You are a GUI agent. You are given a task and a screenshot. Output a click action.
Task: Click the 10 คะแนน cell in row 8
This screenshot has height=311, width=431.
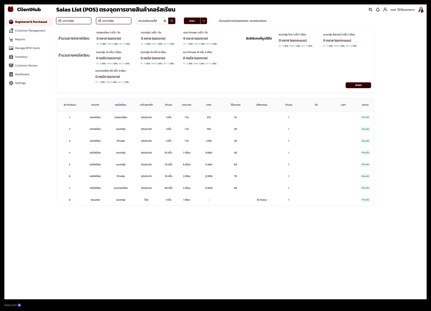pyautogui.click(x=262, y=200)
